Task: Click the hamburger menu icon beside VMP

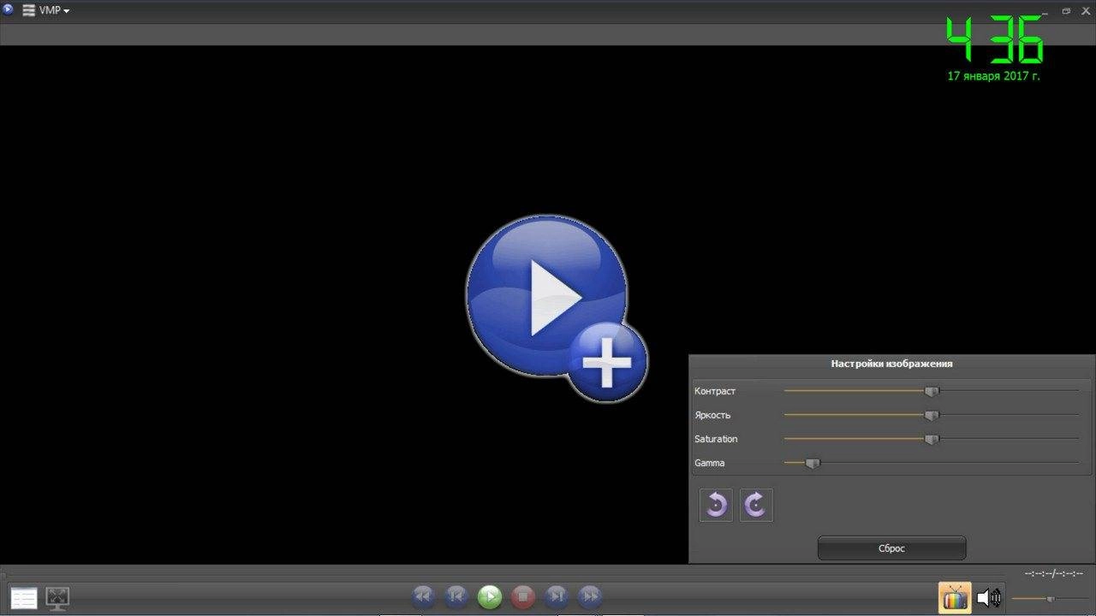Action: pyautogui.click(x=28, y=10)
